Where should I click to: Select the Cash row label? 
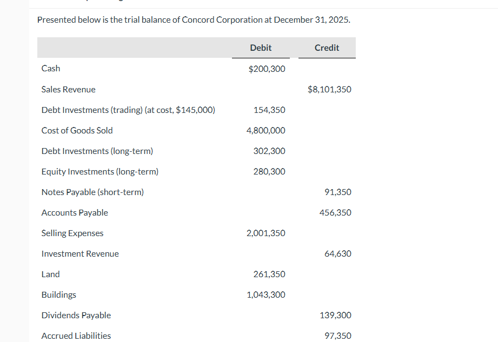(51, 69)
